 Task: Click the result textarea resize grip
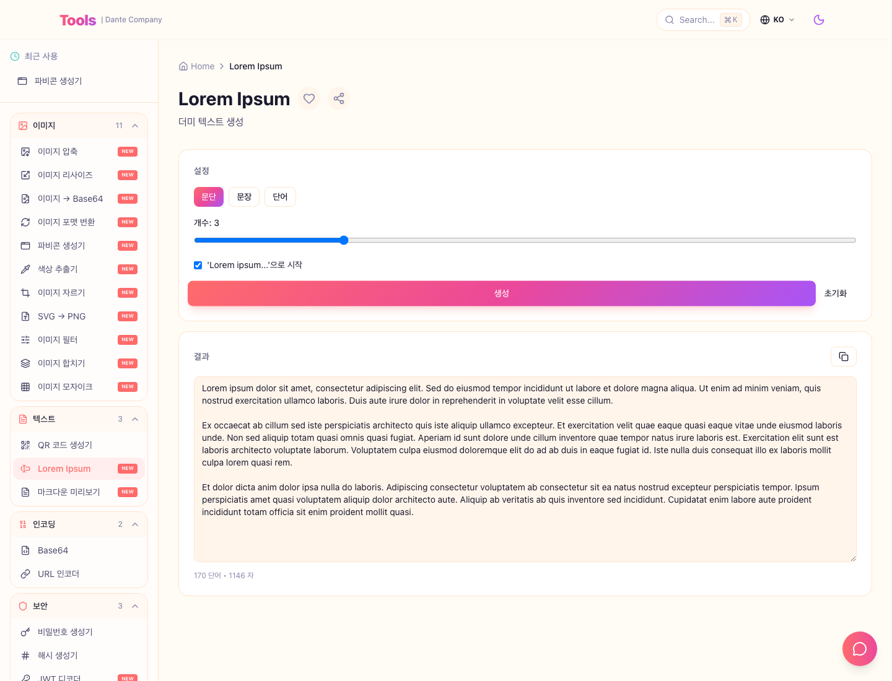[x=852, y=558]
